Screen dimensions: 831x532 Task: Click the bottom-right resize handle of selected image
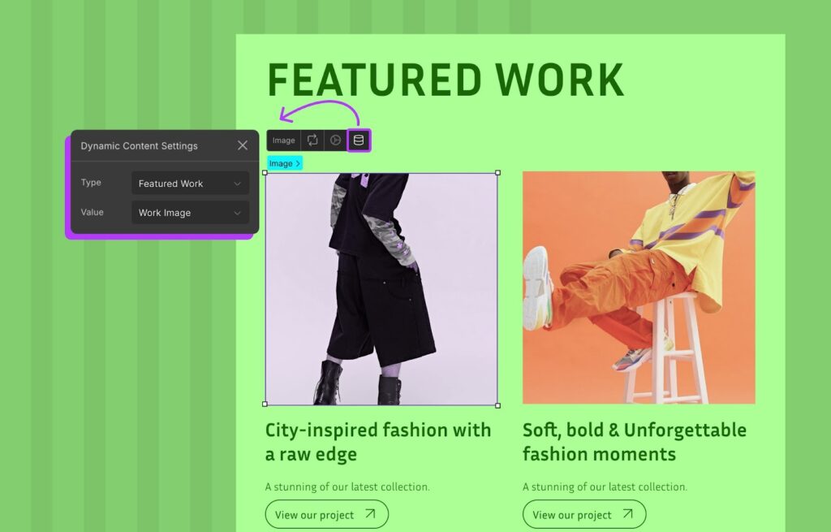coord(497,404)
